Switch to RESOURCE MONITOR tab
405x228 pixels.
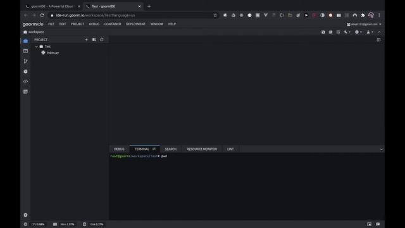tap(202, 149)
